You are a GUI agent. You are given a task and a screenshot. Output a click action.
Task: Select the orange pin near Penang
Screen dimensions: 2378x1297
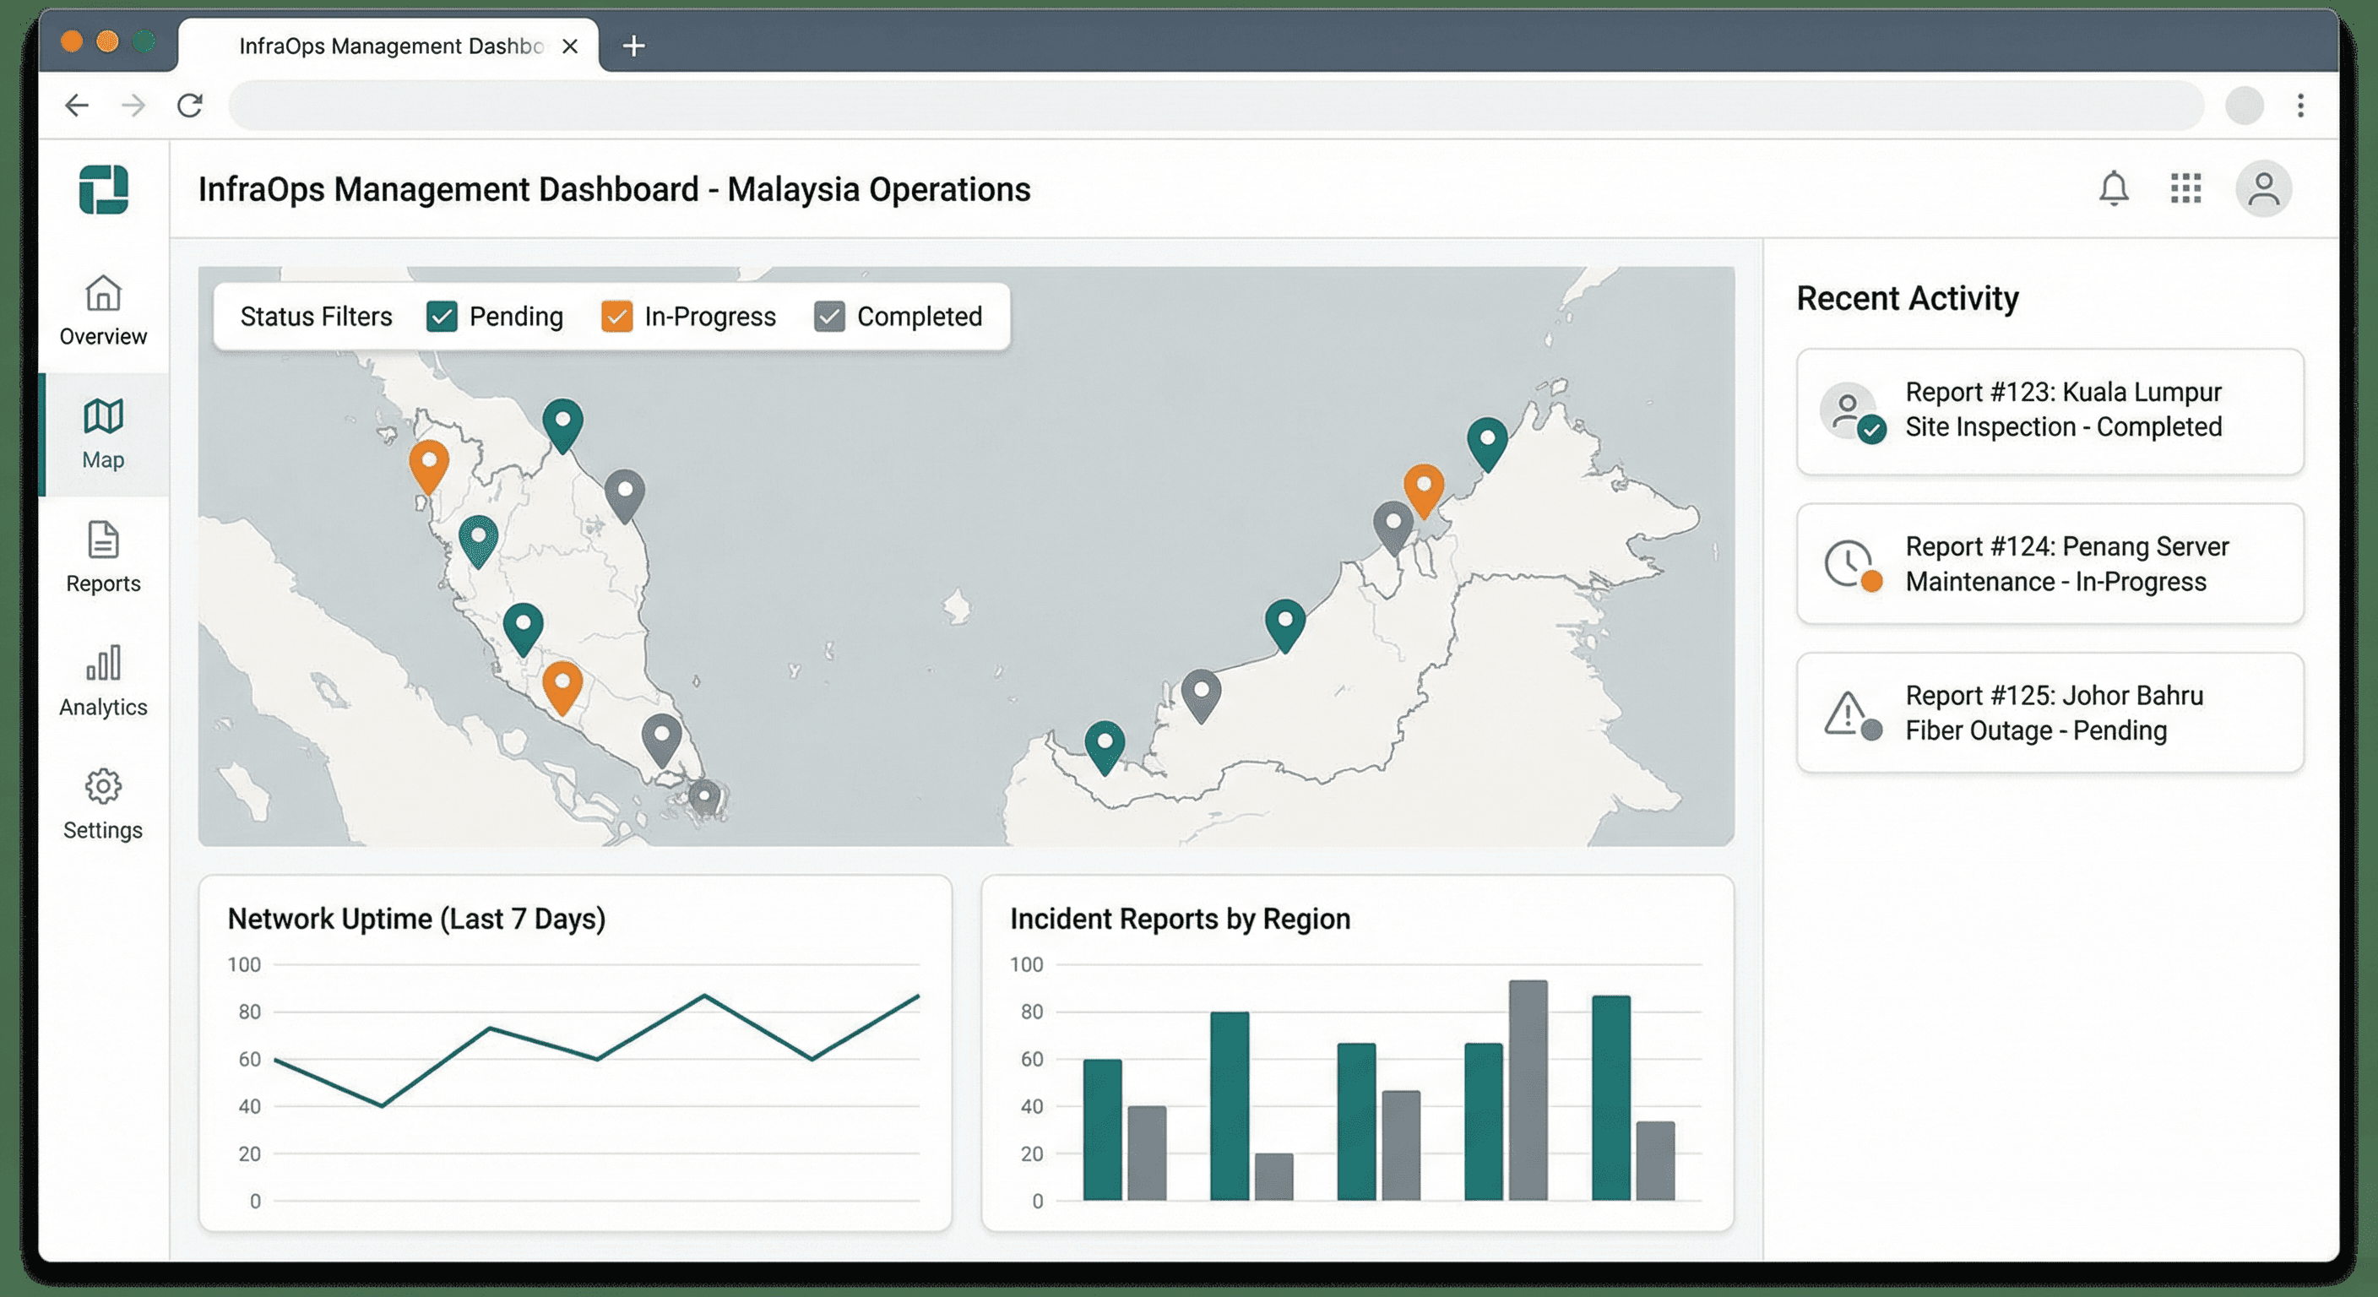click(427, 466)
